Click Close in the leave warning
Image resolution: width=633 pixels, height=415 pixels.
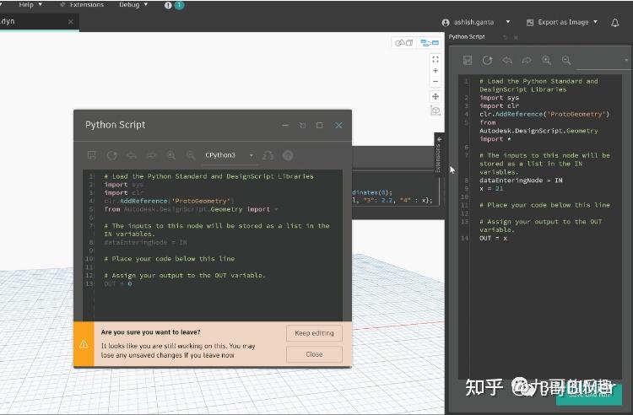314,354
